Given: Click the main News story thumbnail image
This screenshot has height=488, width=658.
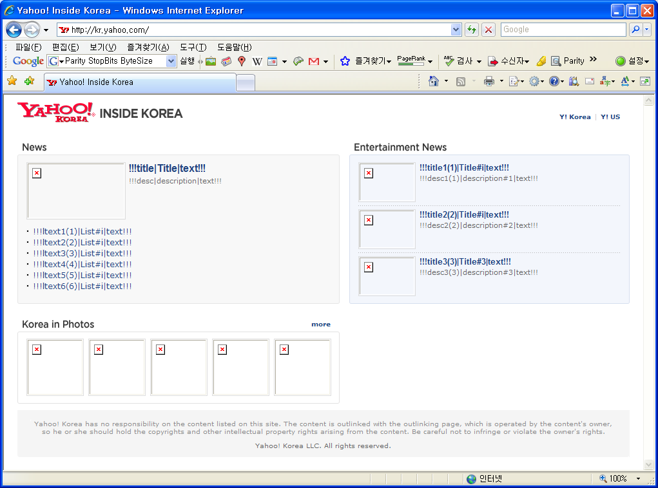Looking at the screenshot, I should [x=76, y=191].
